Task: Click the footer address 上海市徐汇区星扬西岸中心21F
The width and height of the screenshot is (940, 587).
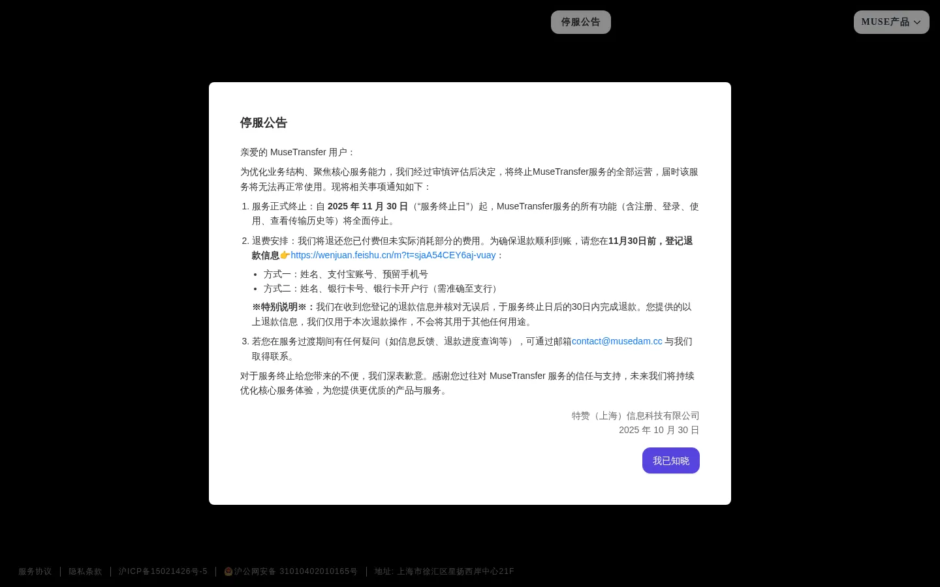Action: 456,571
